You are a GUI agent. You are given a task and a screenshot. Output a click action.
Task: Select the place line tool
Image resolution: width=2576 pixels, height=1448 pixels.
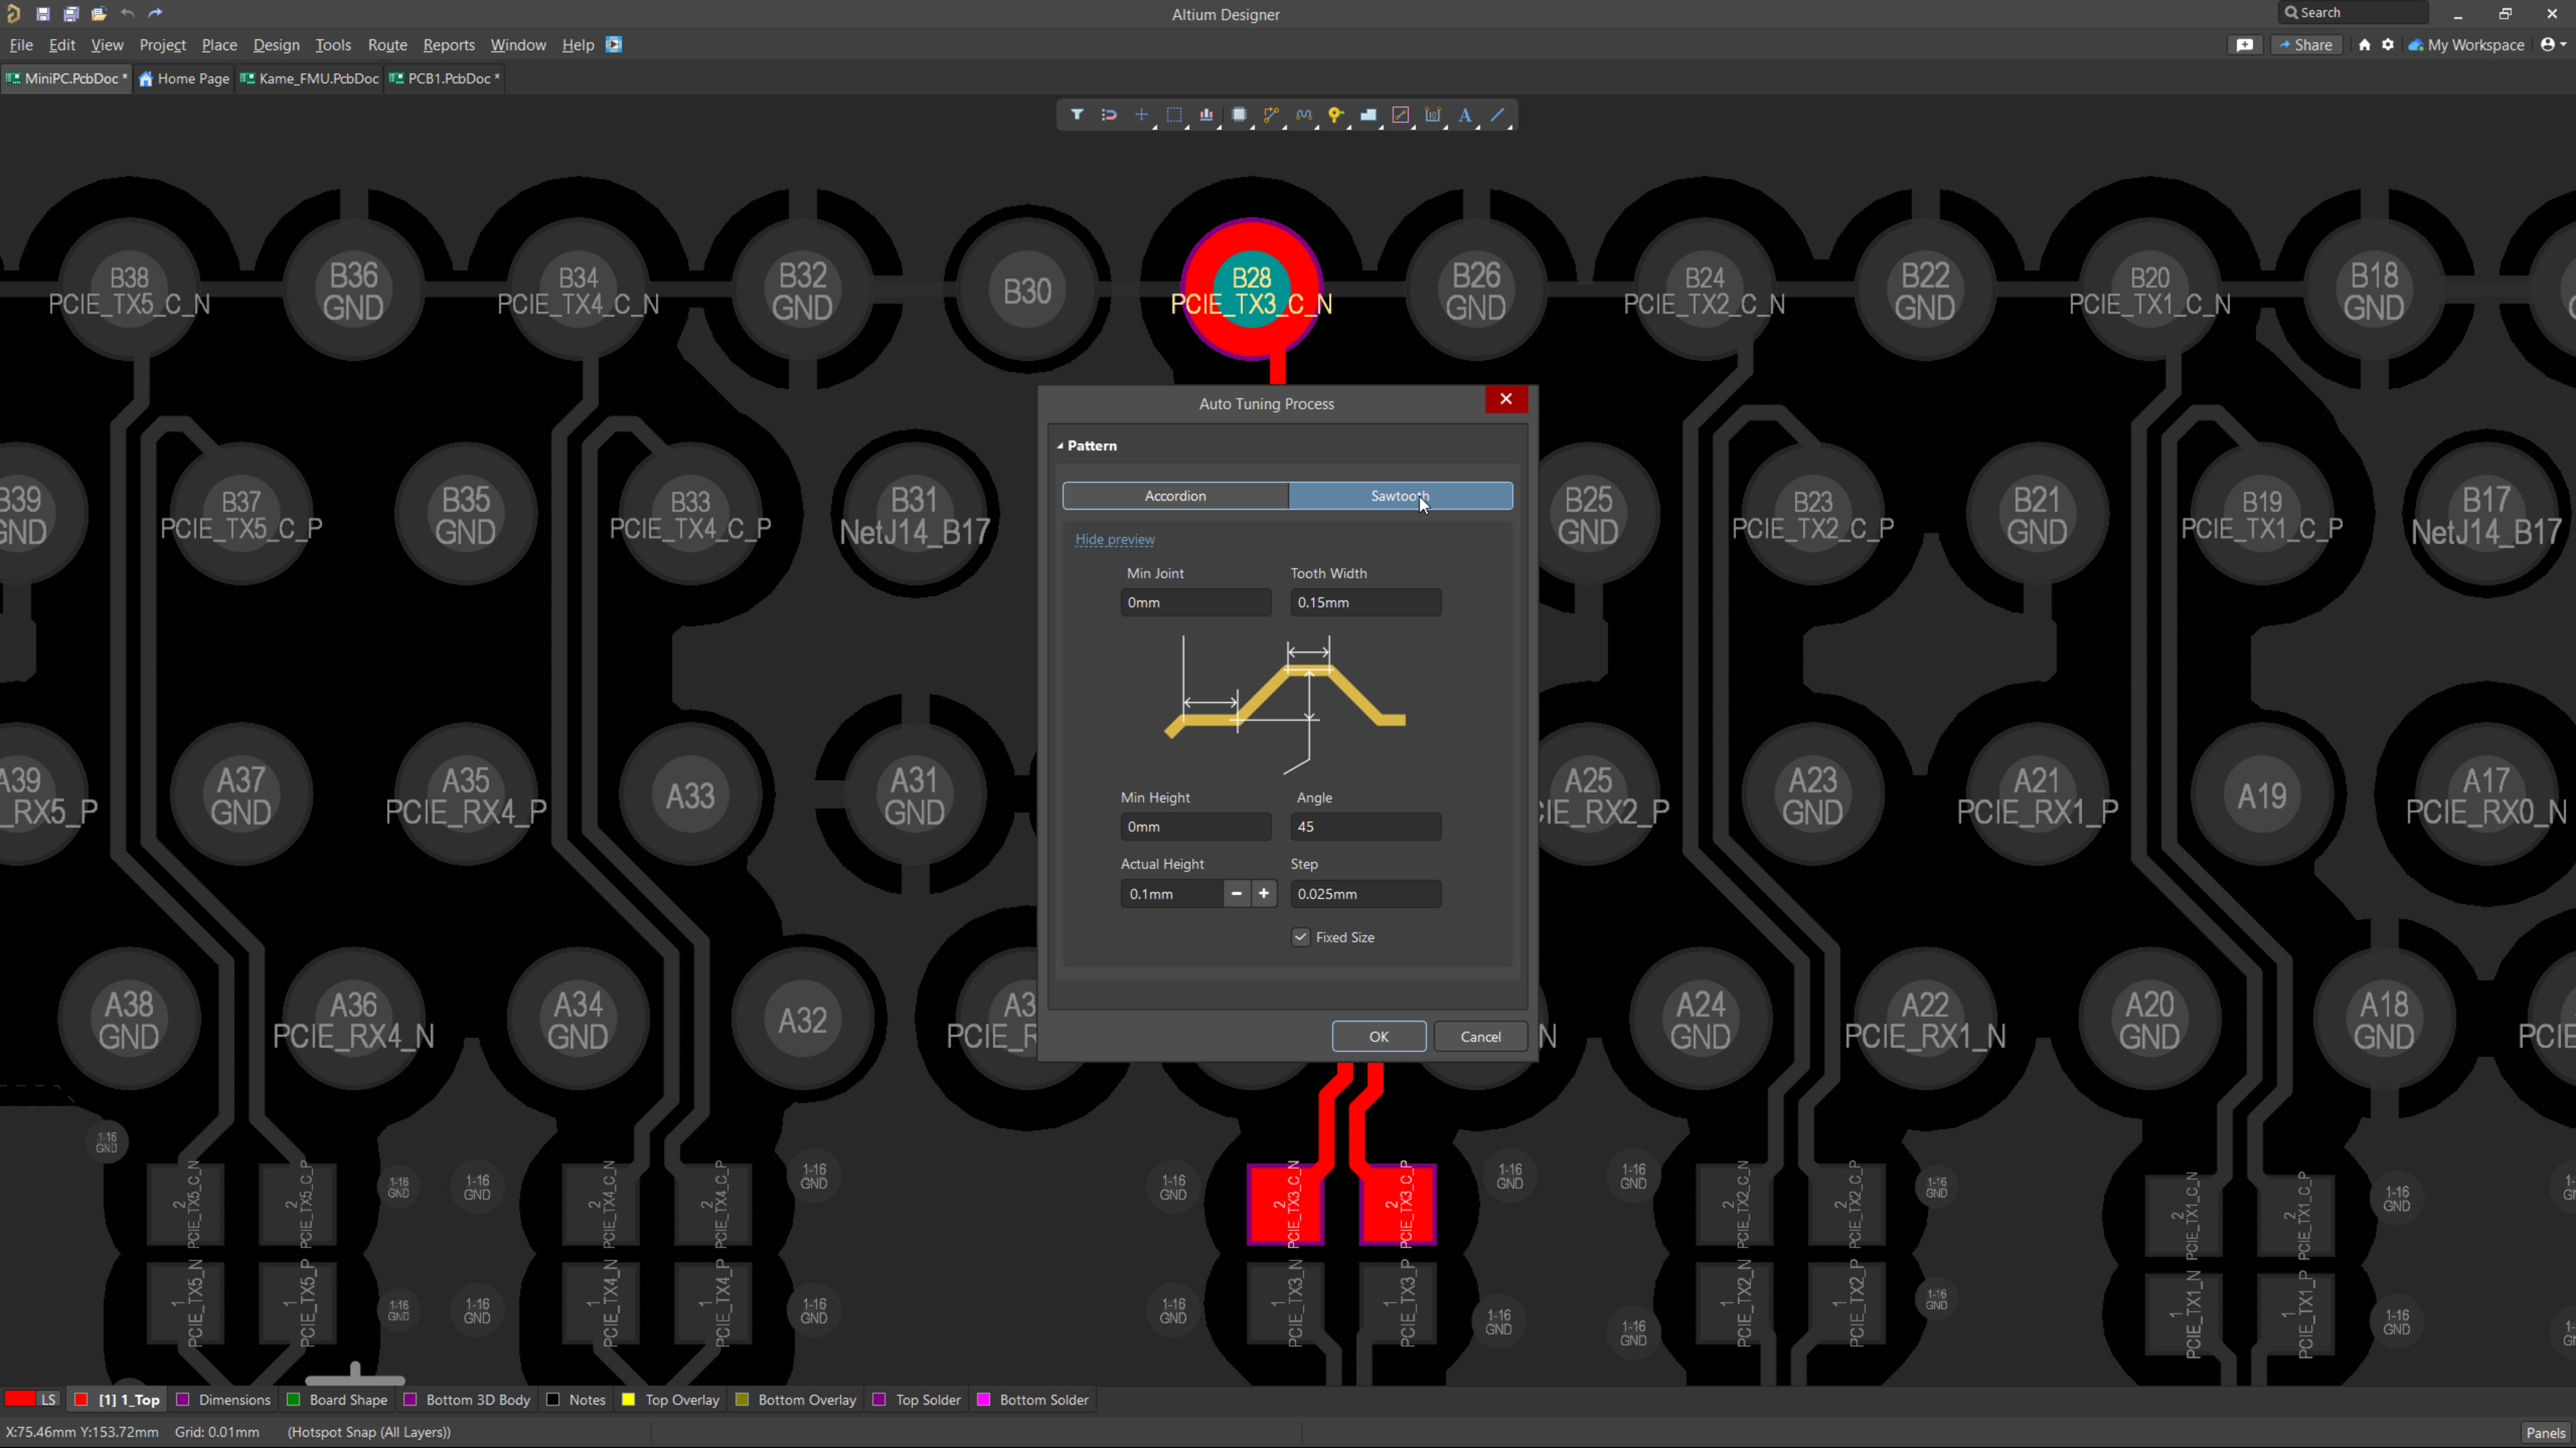[1497, 114]
